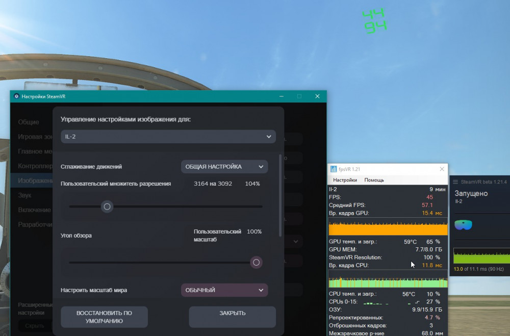Click the 13.0 of 11.1 ms (90 Hz) text
The width and height of the screenshot is (510, 336).
coord(478,269)
